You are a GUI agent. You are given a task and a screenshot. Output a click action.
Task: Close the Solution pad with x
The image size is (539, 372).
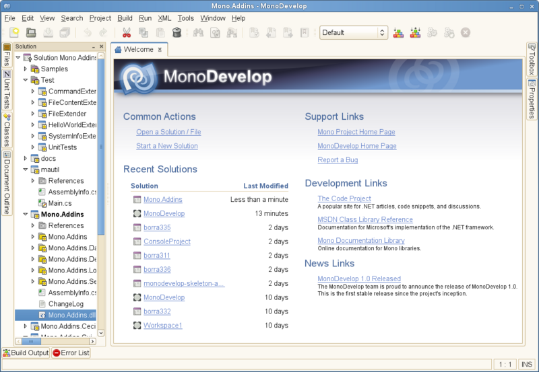[x=102, y=46]
